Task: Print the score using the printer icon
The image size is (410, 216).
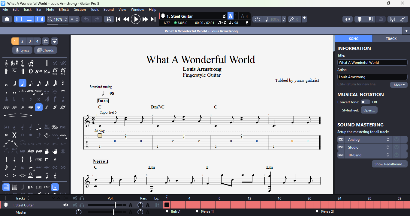Action: click(x=109, y=19)
